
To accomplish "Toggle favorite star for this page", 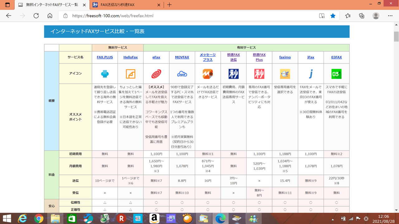I will 333,16.
